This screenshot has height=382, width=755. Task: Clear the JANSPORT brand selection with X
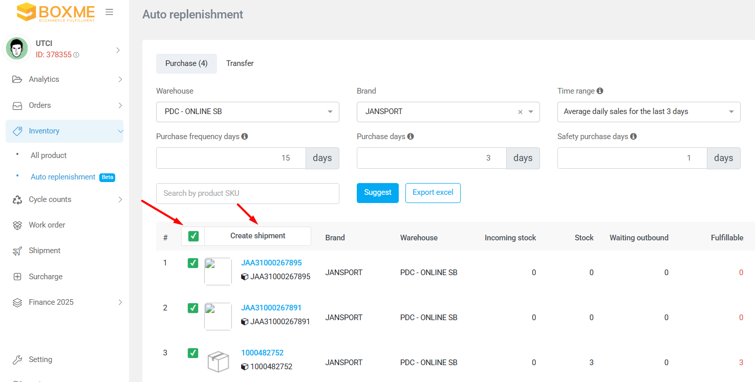tap(520, 112)
